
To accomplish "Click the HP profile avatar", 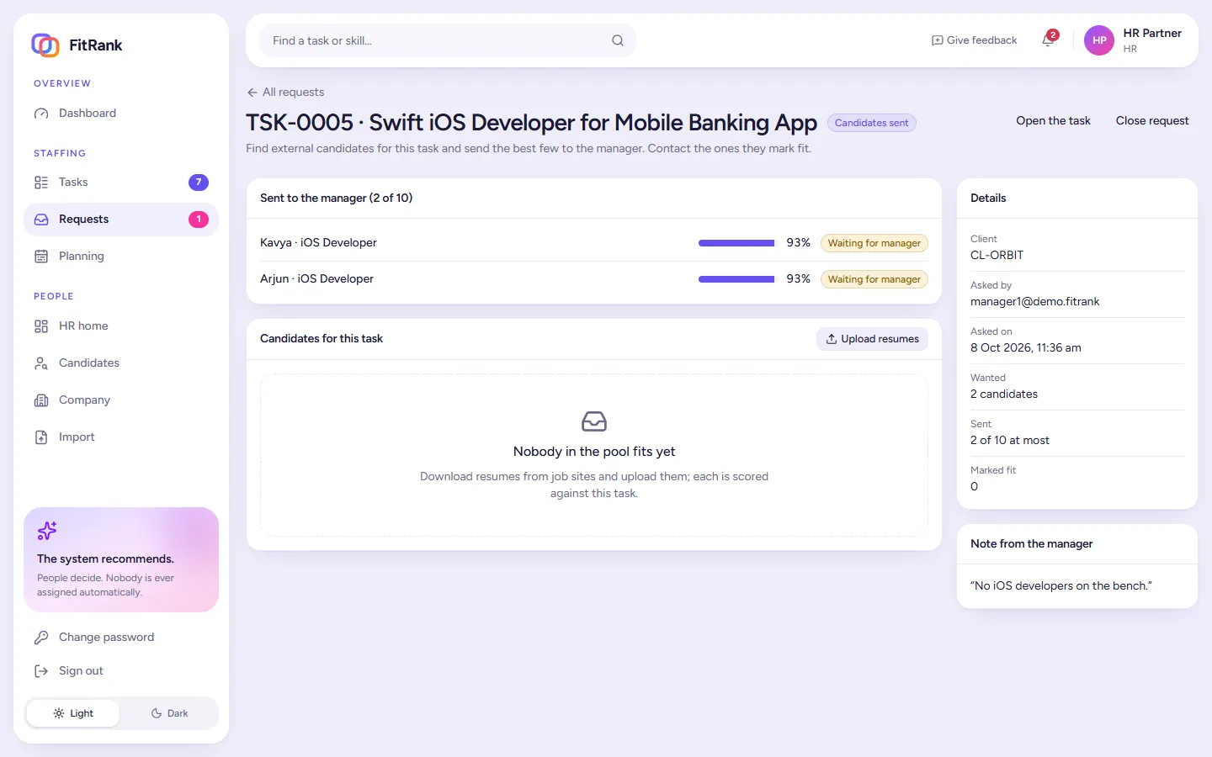I will coord(1099,40).
